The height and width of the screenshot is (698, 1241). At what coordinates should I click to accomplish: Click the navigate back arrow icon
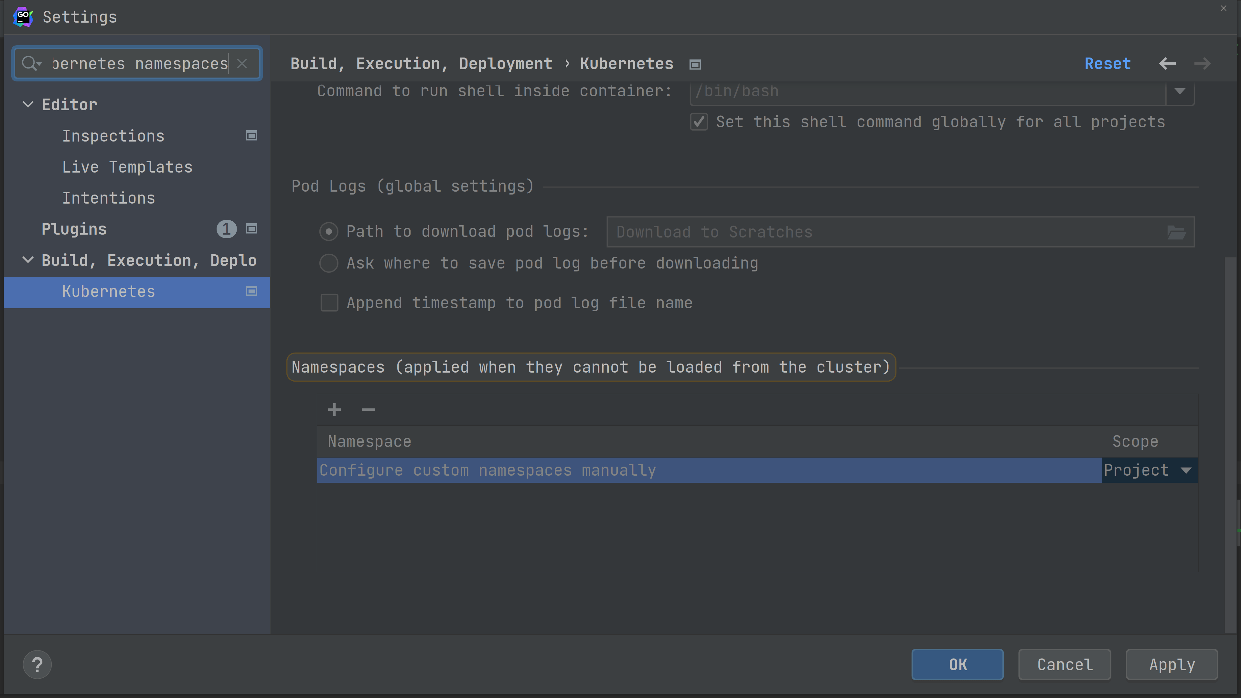point(1168,63)
